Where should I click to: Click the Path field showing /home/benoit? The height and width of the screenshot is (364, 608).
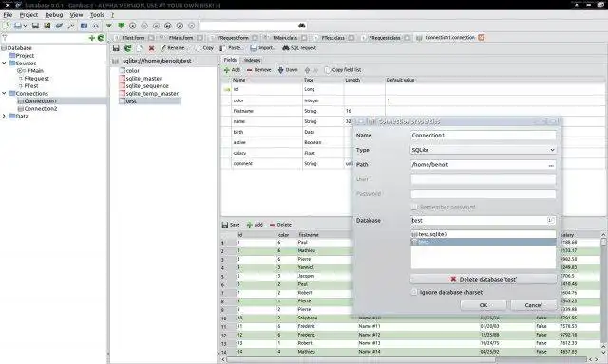point(484,165)
